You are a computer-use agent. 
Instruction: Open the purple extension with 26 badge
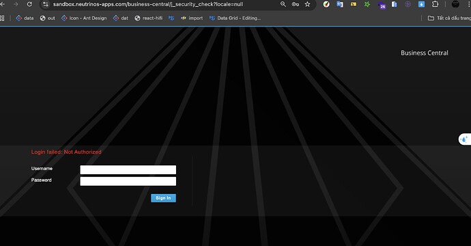382,5
